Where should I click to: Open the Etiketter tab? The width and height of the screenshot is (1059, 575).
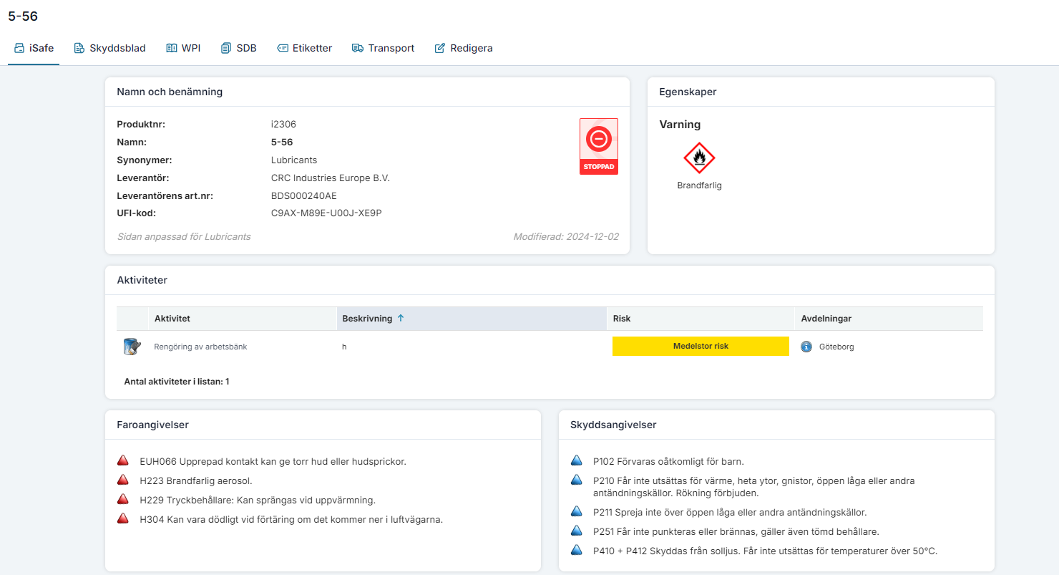point(304,48)
